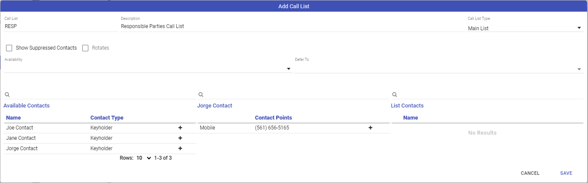Image resolution: width=588 pixels, height=183 pixels.
Task: Open Call List Type dropdown
Action: click(525, 28)
